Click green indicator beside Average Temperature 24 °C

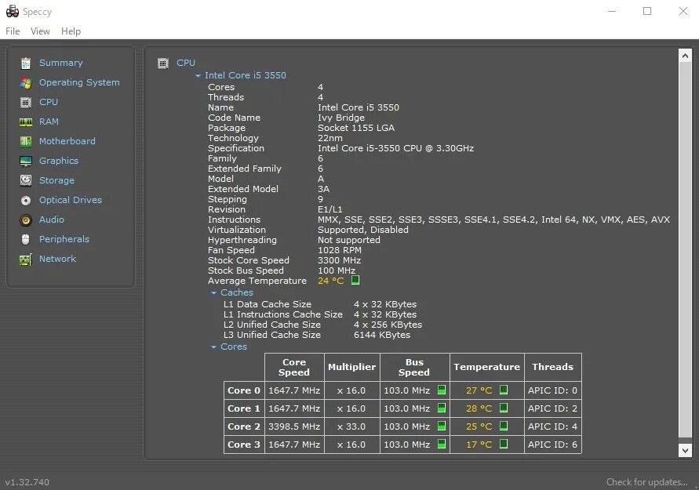click(x=355, y=280)
